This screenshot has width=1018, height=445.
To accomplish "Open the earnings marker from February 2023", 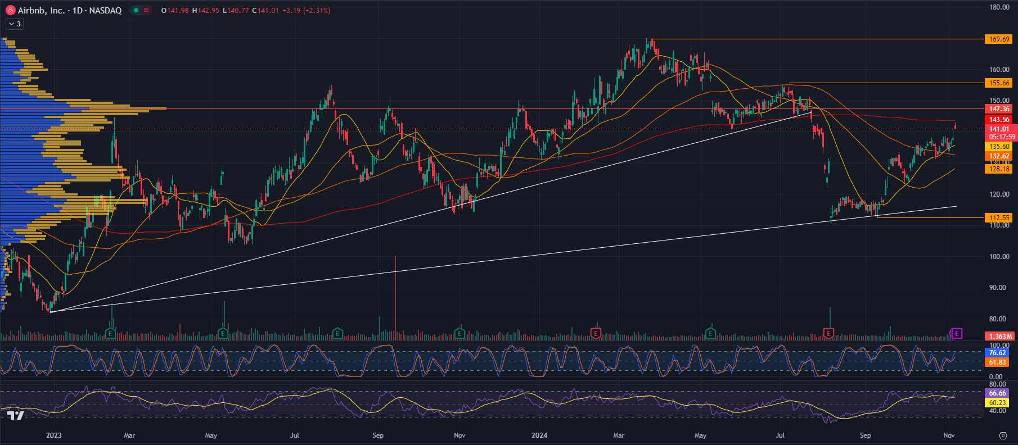I will tap(111, 334).
